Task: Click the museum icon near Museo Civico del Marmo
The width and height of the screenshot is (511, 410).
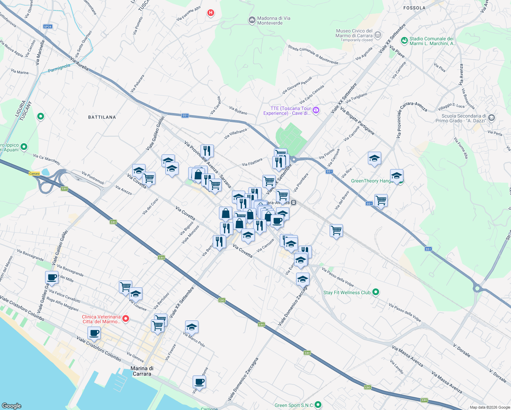Action: 378,35
